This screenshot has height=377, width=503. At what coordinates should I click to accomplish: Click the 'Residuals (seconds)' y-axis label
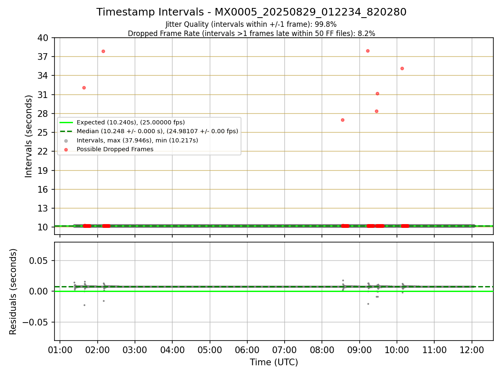click(x=13, y=292)
